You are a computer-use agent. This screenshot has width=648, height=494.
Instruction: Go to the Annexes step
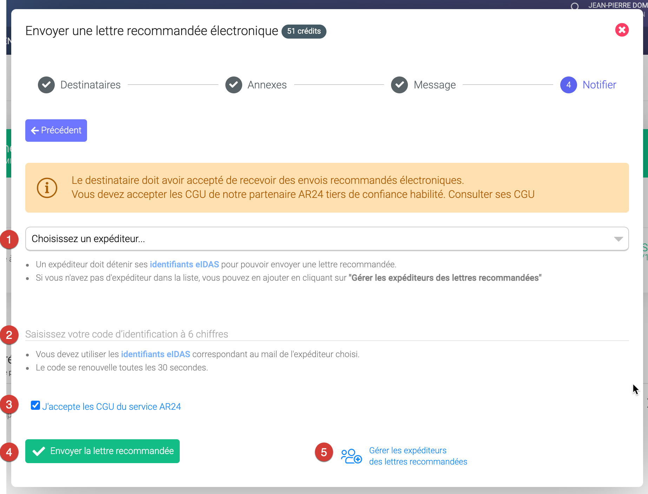tap(267, 85)
